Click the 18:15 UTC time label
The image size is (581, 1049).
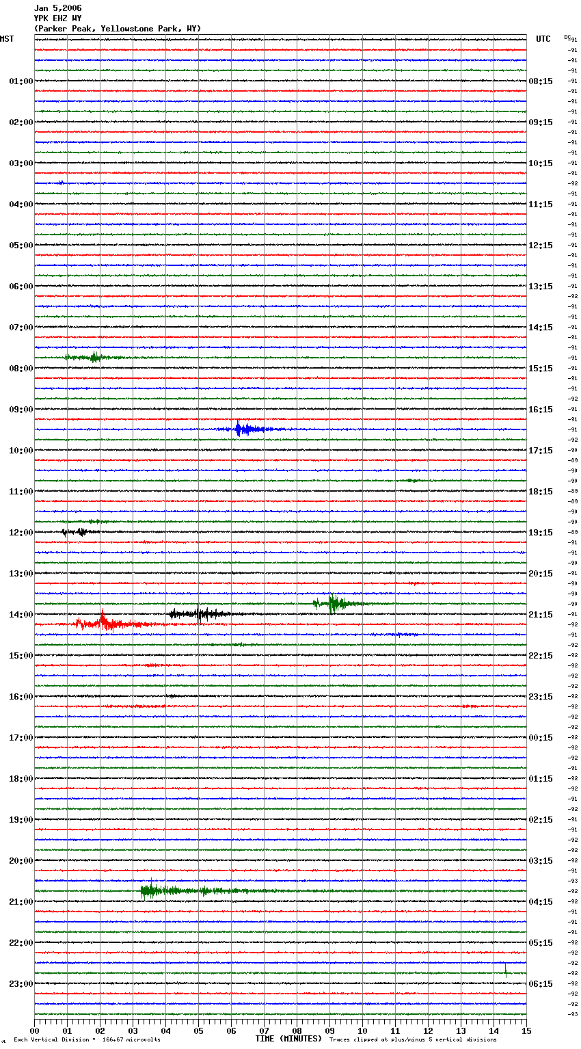pyautogui.click(x=541, y=492)
